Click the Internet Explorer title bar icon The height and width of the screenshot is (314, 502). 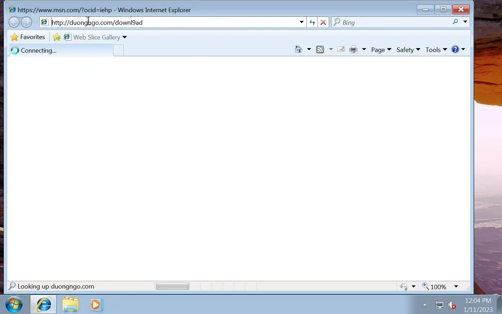click(12, 10)
